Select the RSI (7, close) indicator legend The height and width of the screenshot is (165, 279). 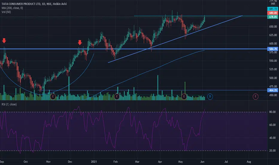[x=9, y=104]
